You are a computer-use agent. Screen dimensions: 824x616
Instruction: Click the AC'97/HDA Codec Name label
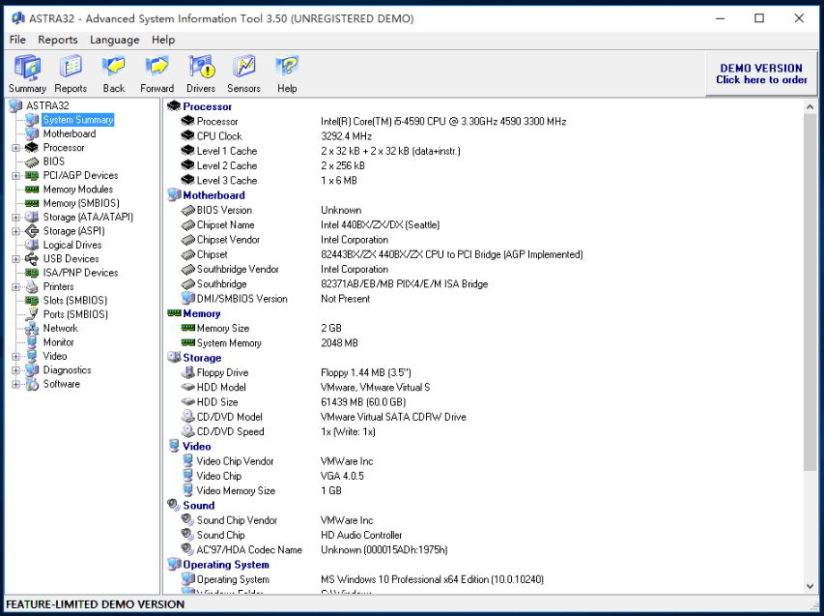tap(249, 549)
